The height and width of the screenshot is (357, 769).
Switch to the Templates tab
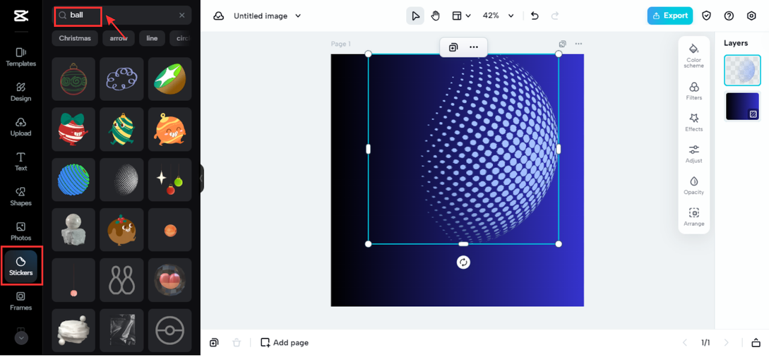pyautogui.click(x=21, y=57)
